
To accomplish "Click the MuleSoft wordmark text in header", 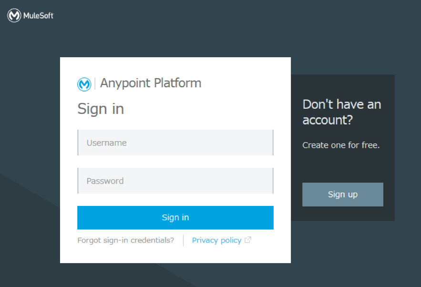I will point(39,16).
